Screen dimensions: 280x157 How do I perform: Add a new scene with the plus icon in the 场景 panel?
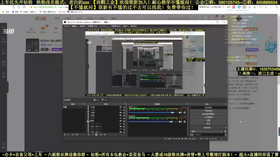(65, 135)
